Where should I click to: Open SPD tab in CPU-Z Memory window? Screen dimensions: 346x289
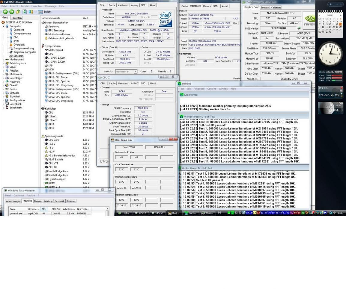click(143, 83)
